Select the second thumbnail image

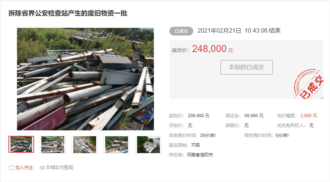[53, 144]
